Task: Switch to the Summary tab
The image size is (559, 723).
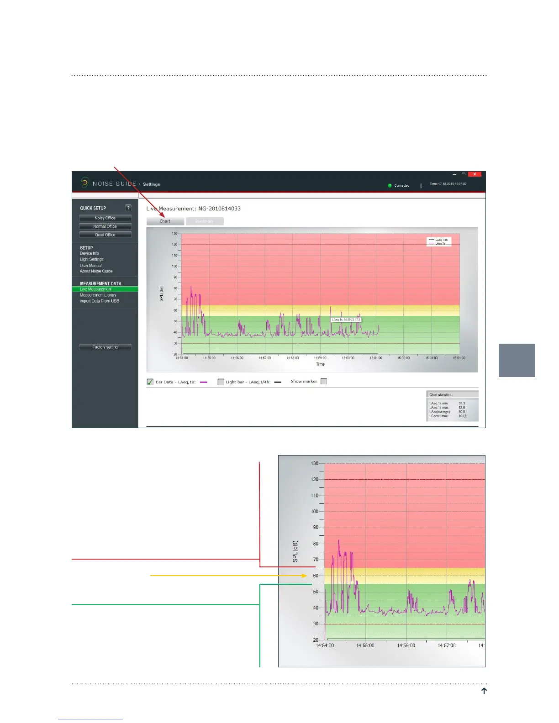Action: point(204,221)
